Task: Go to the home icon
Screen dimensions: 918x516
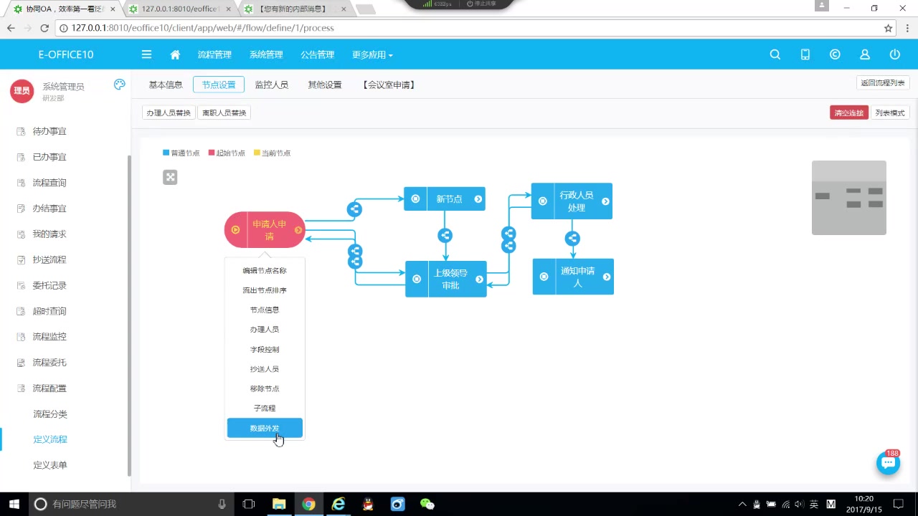Action: (x=175, y=54)
